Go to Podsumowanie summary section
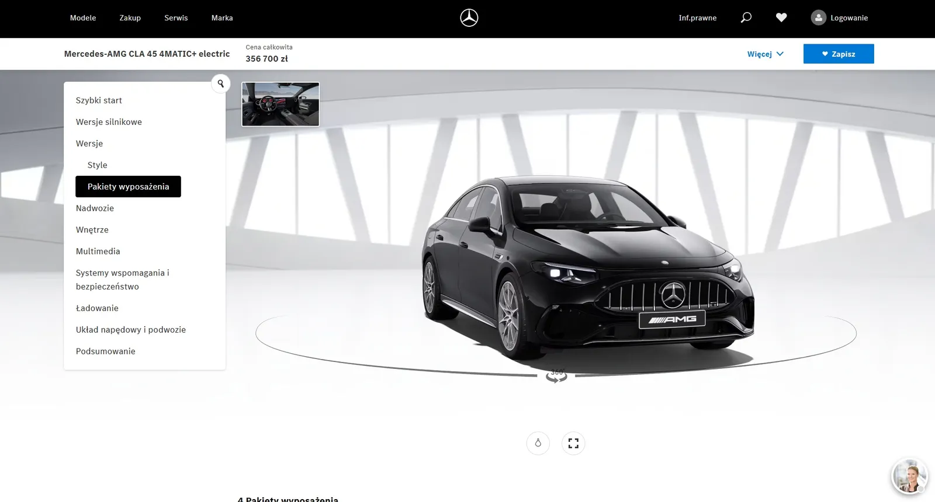Image resolution: width=935 pixels, height=502 pixels. pyautogui.click(x=105, y=351)
